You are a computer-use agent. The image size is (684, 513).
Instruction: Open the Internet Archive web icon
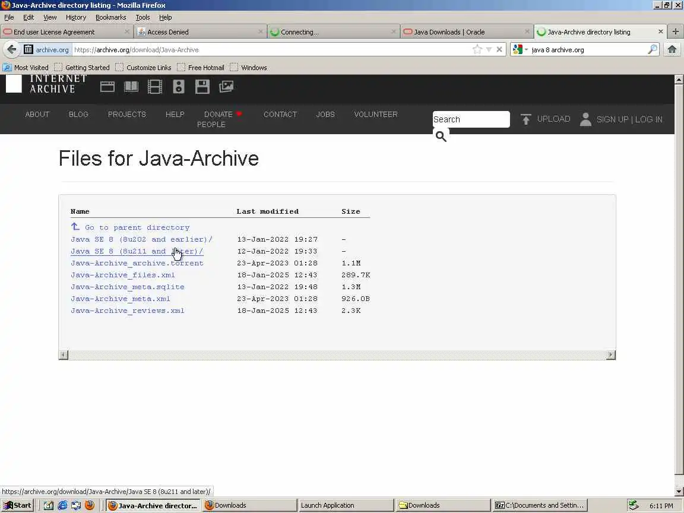107,87
